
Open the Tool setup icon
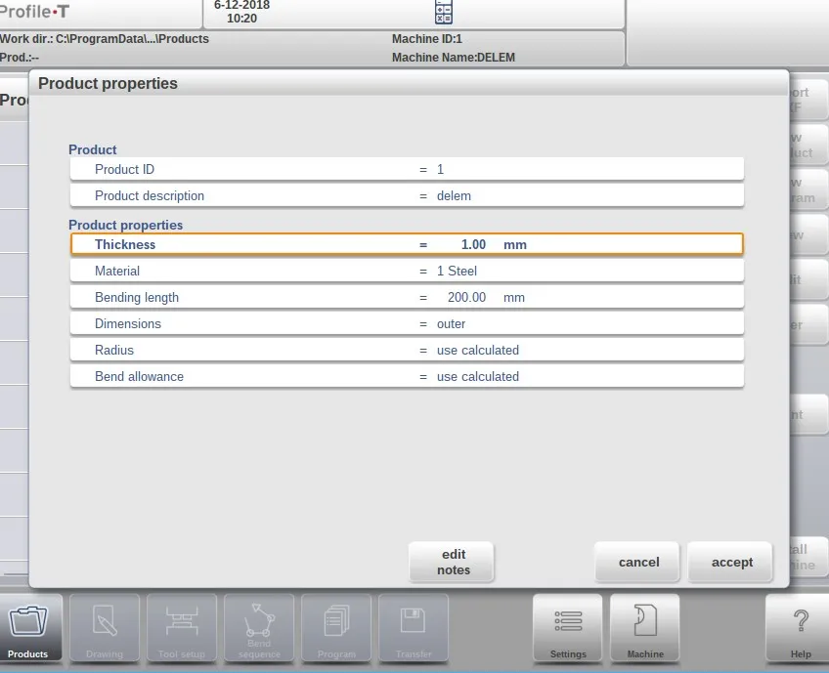tap(182, 628)
